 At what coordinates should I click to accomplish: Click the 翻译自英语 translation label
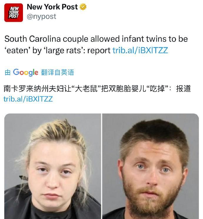point(57,72)
